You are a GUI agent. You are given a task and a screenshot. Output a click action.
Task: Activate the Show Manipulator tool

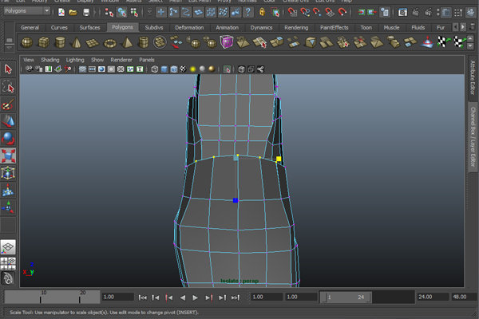point(8,207)
